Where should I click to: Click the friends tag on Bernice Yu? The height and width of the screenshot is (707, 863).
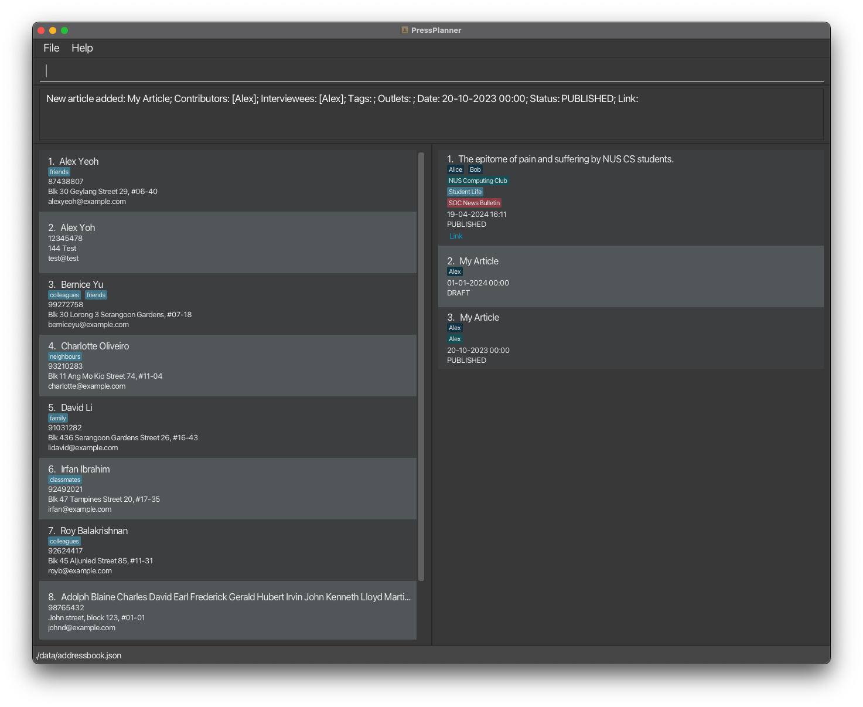coord(96,295)
